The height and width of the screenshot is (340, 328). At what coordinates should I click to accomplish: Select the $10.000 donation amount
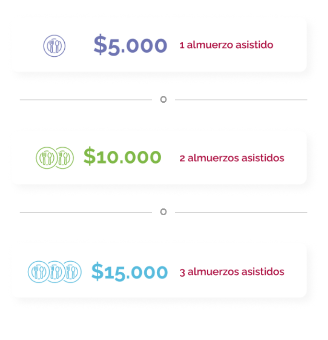pos(122,157)
